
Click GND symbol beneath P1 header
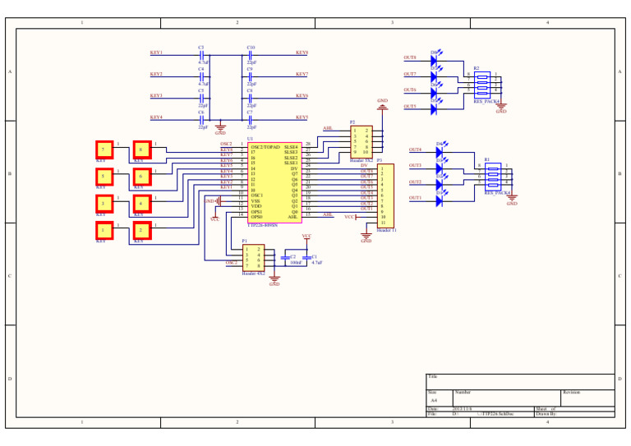274,280
